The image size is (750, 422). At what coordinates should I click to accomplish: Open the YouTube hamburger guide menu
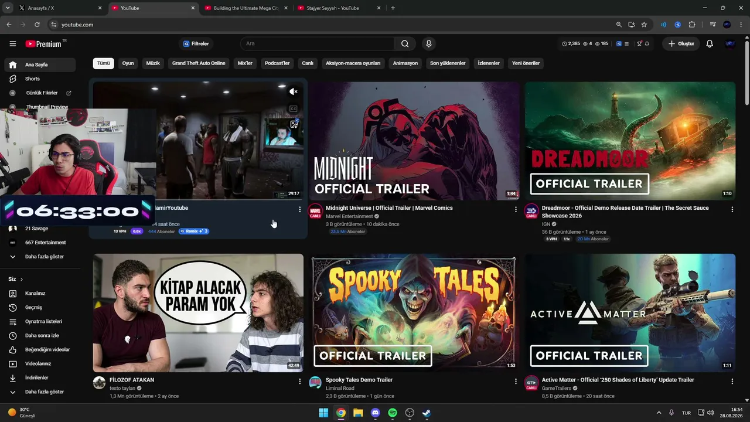(x=12, y=44)
